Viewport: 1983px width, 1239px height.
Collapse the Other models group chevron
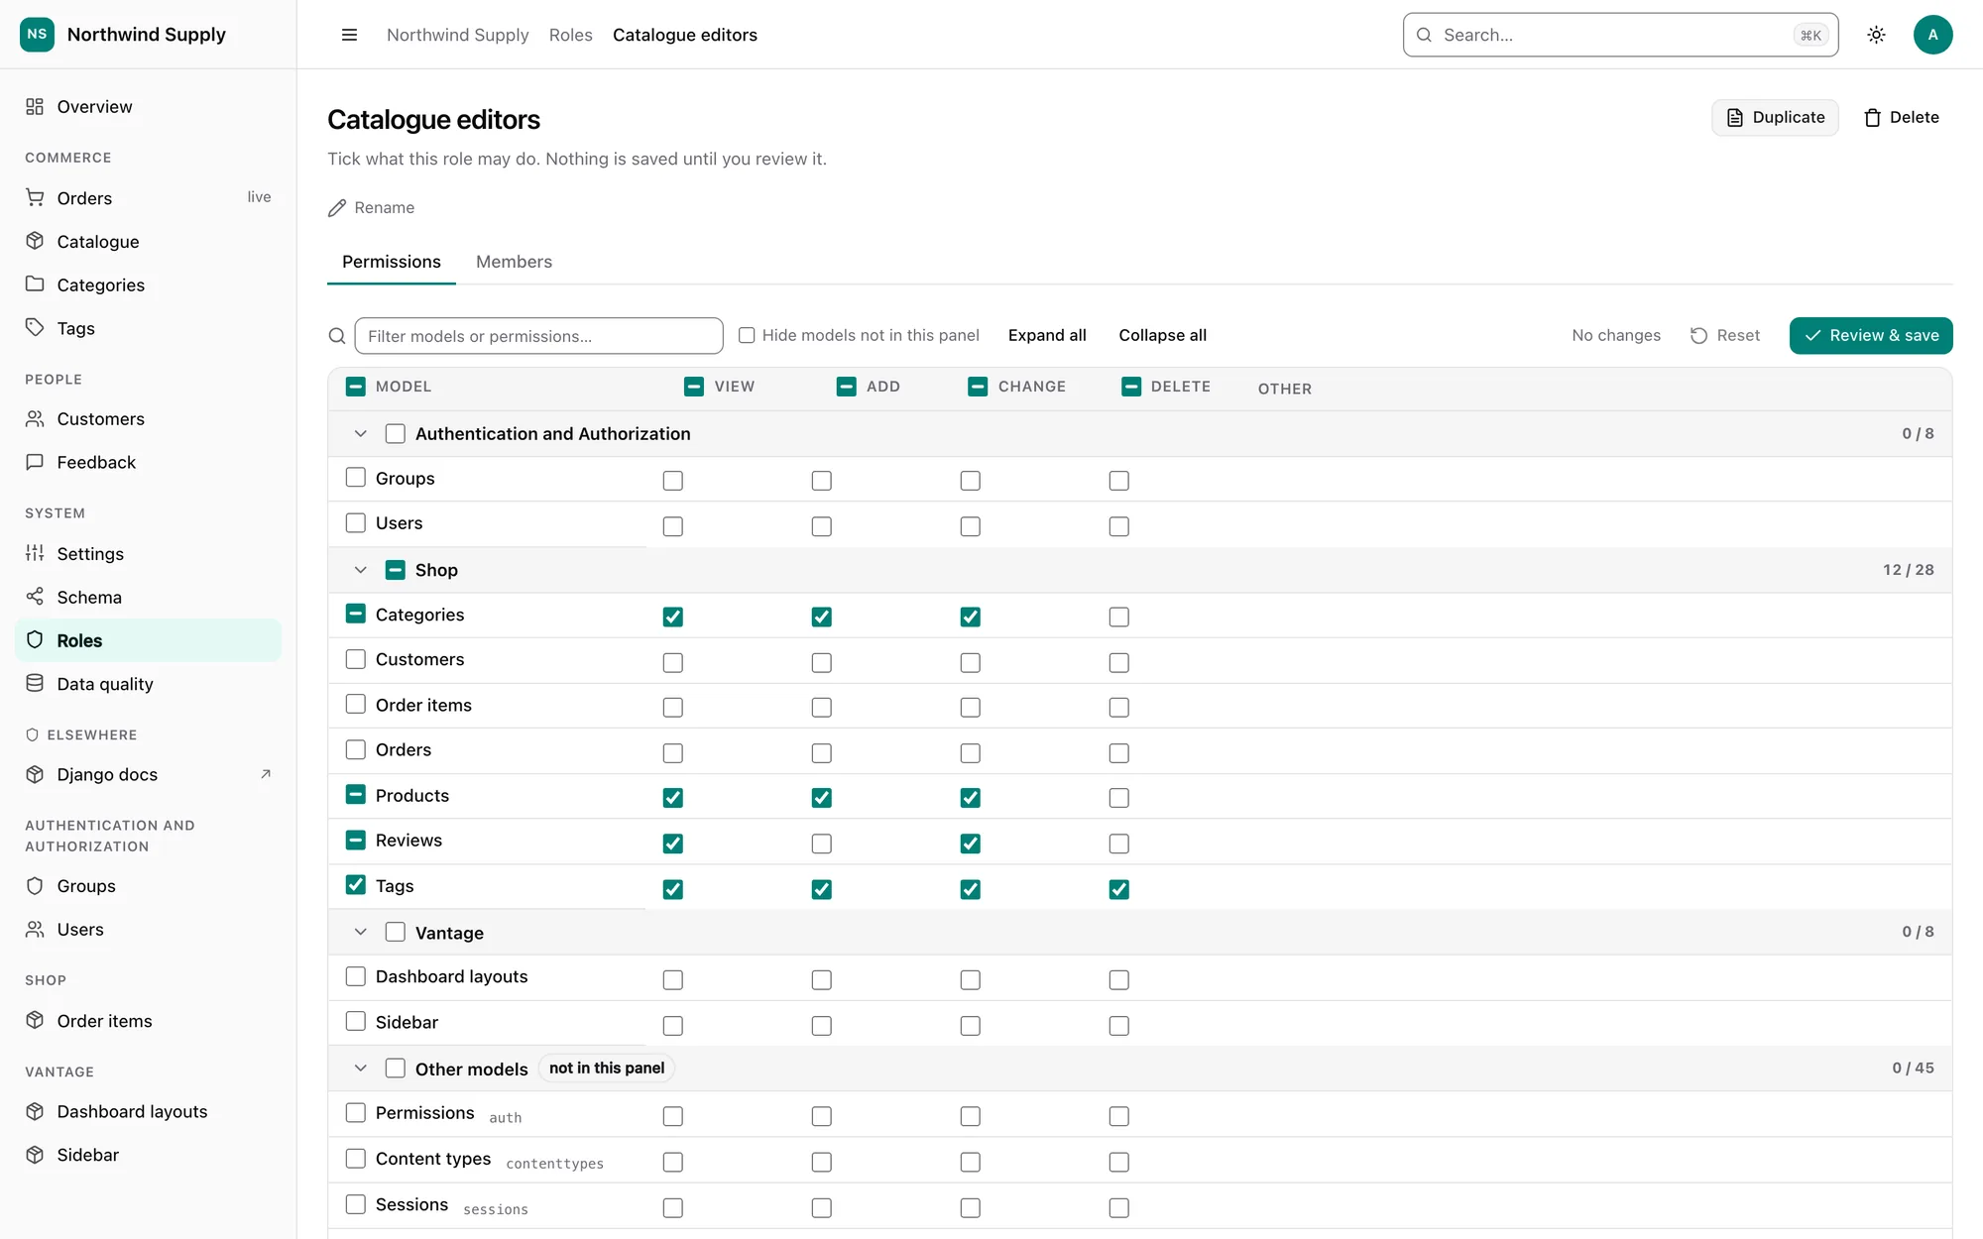(x=361, y=1068)
